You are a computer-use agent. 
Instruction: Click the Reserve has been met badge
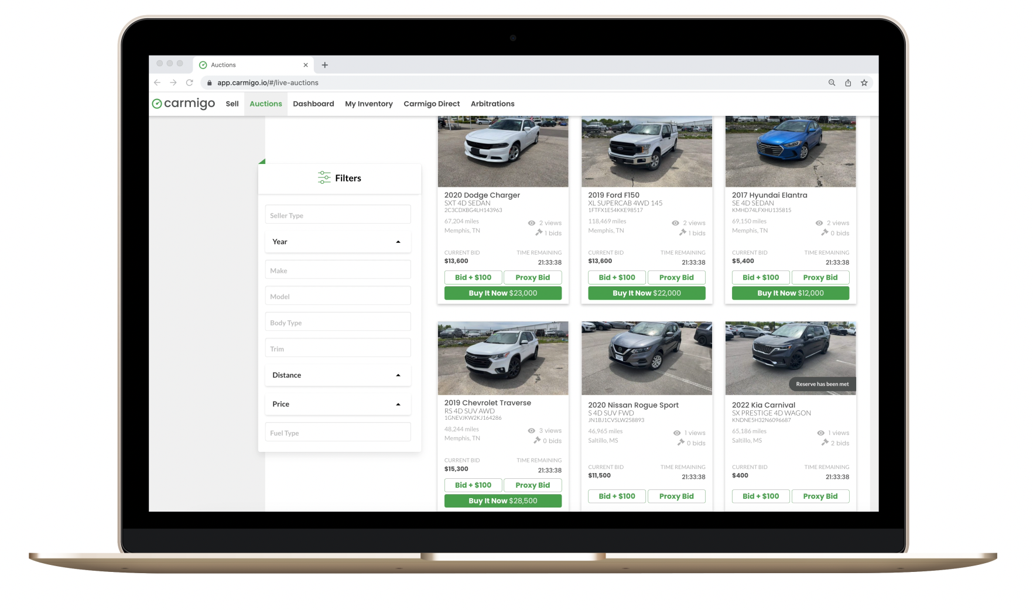coord(822,384)
